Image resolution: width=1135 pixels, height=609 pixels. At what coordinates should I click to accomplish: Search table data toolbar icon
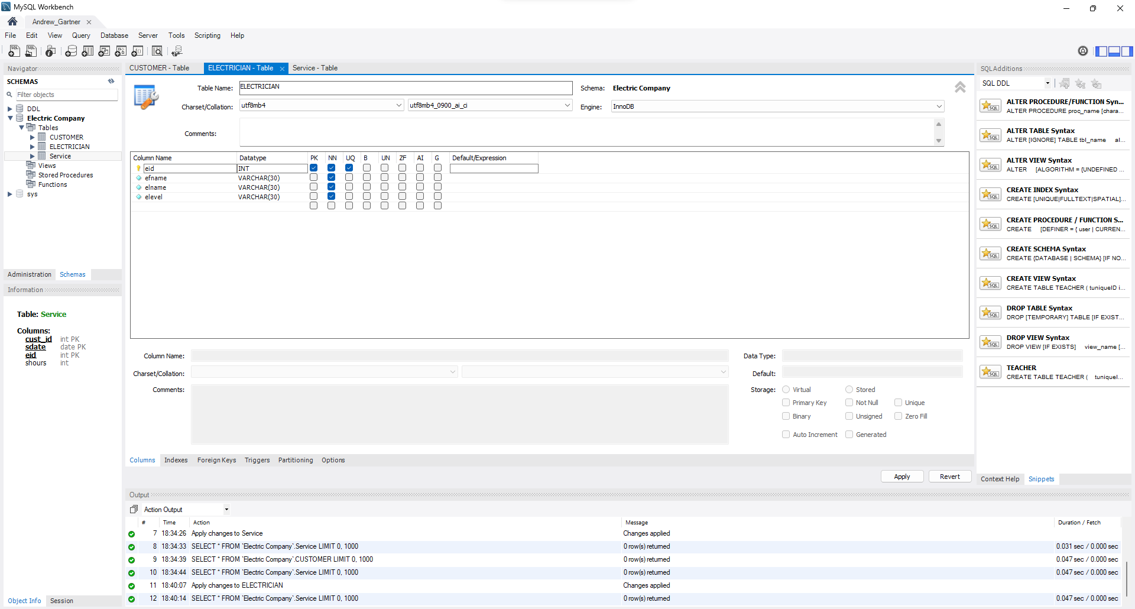157,51
